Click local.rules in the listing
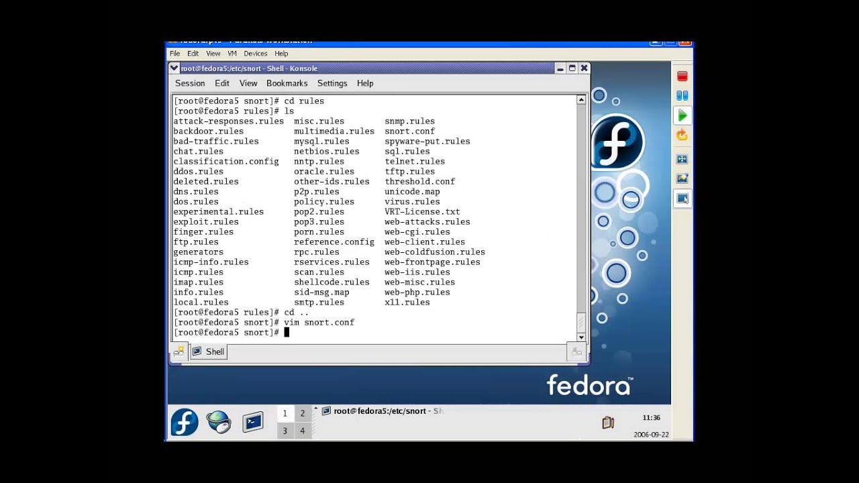This screenshot has width=859, height=483. [x=201, y=303]
